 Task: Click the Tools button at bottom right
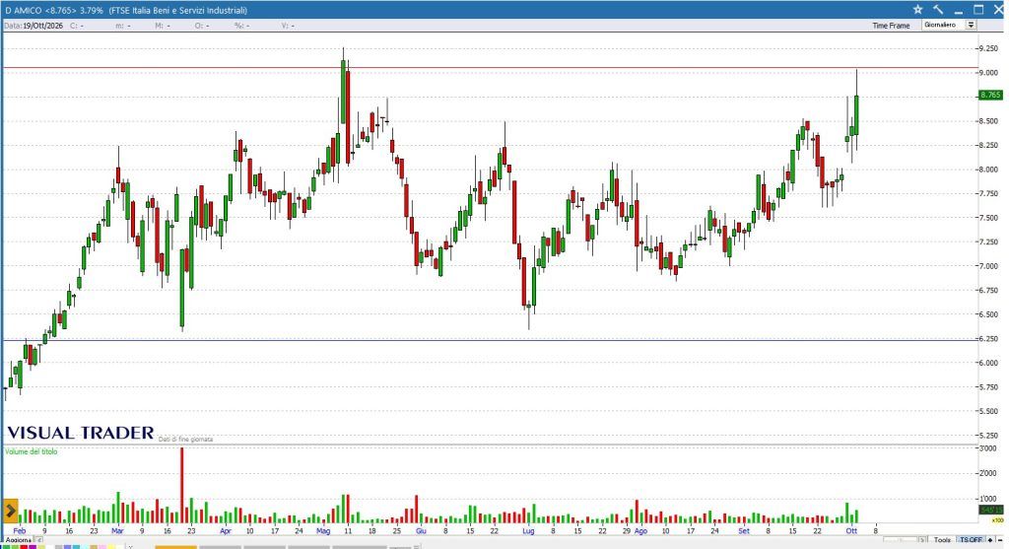click(x=942, y=540)
